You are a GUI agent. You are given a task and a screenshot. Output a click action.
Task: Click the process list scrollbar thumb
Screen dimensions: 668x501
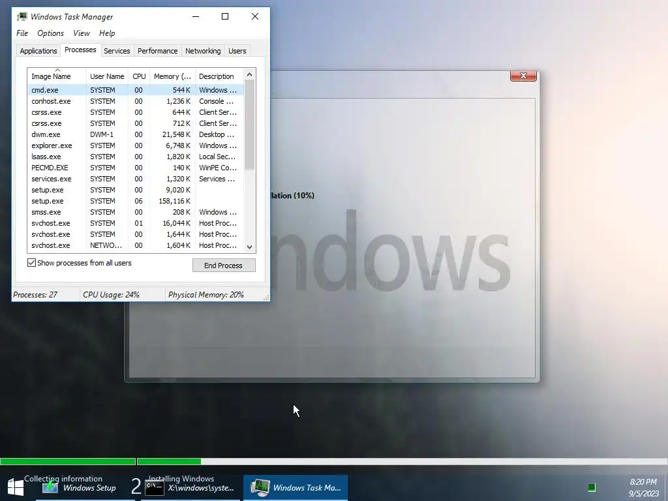click(x=250, y=125)
